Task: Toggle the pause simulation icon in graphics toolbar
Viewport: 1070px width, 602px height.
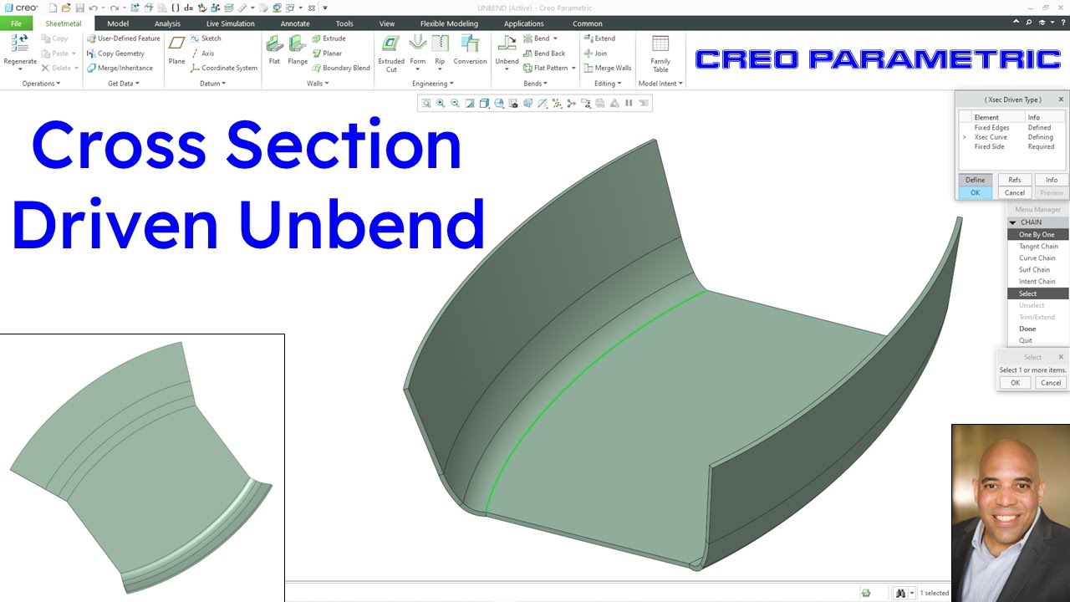Action: click(629, 104)
